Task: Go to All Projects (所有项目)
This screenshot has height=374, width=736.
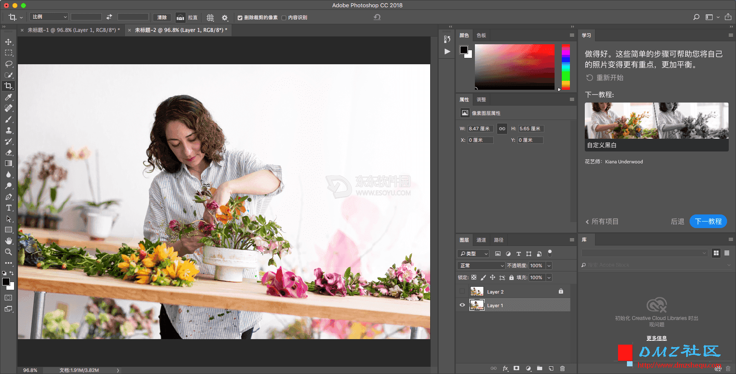Action: (x=602, y=222)
